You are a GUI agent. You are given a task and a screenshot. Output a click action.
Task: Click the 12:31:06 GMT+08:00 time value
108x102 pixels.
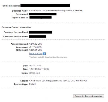(39, 69)
